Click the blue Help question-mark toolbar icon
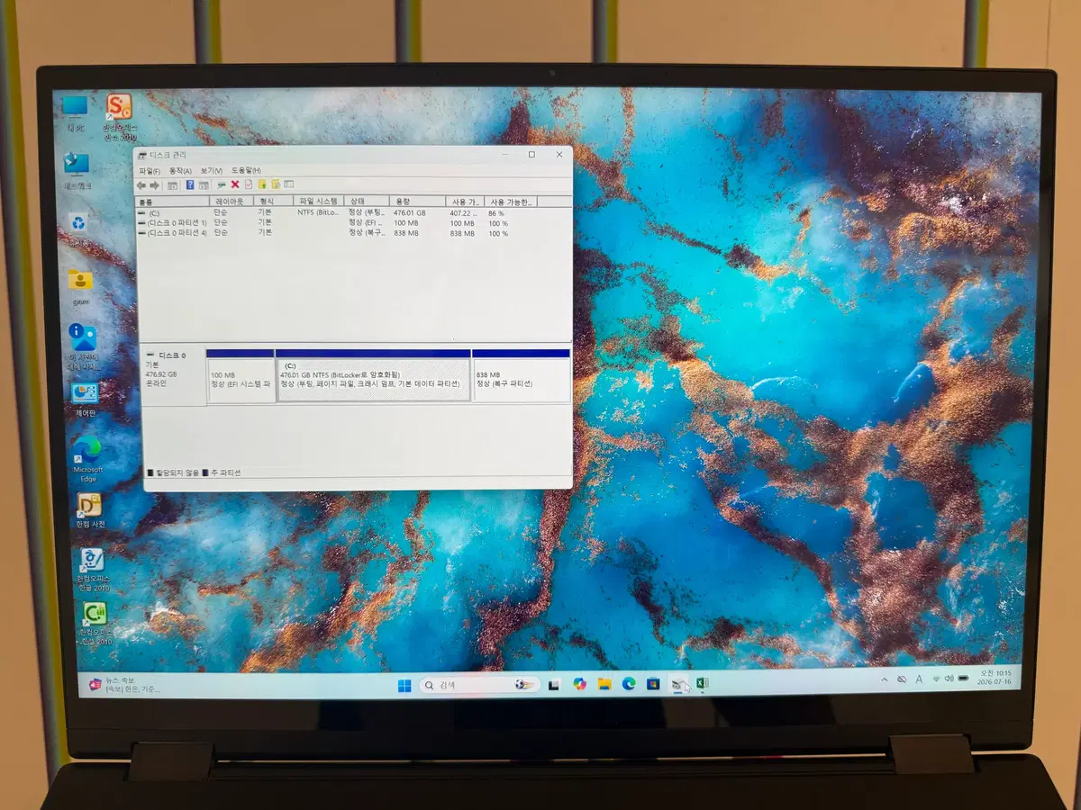 tap(190, 184)
